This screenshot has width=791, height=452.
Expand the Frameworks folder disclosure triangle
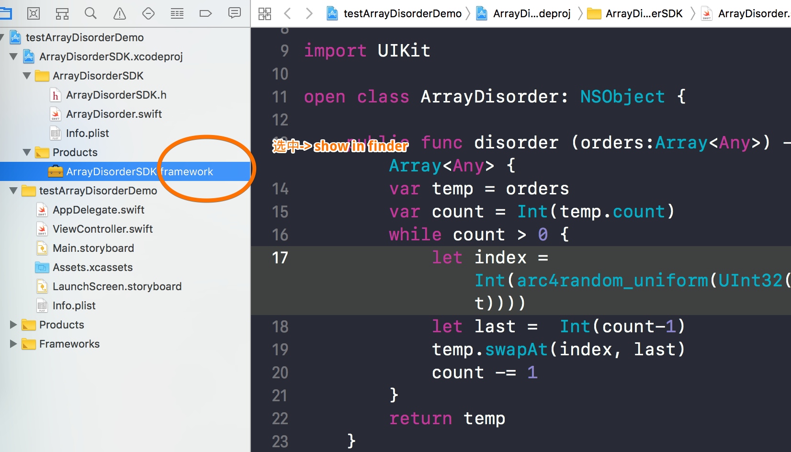click(13, 344)
